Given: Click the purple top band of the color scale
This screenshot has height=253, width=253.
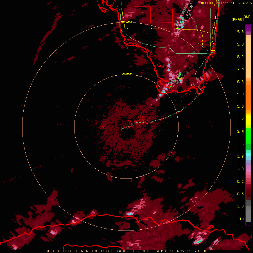Looking at the screenshot, I should click(x=248, y=28).
